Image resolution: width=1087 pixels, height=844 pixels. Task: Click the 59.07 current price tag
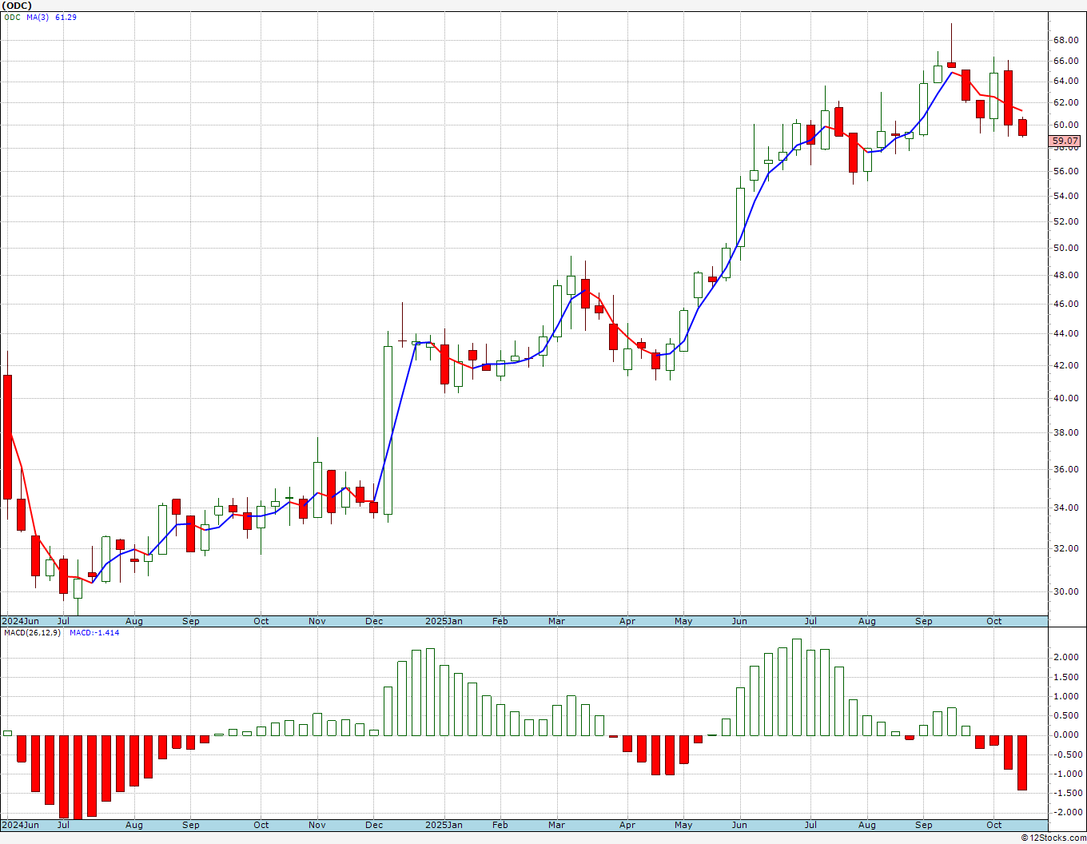pyautogui.click(x=1065, y=141)
